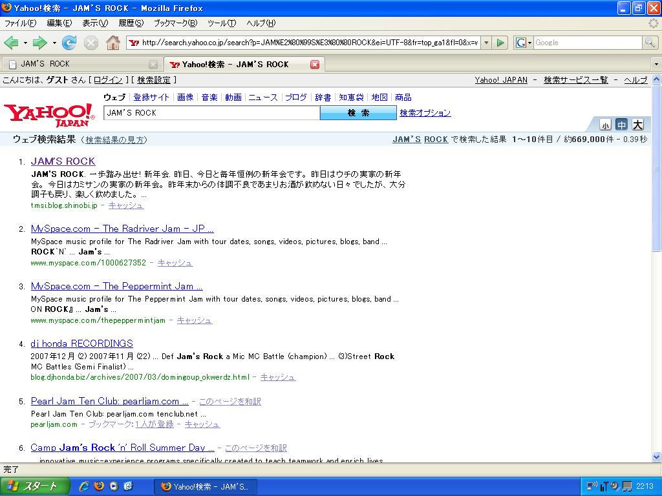Click the vertical scrollbar thumb
This screenshot has height=496, width=662.
[x=657, y=169]
